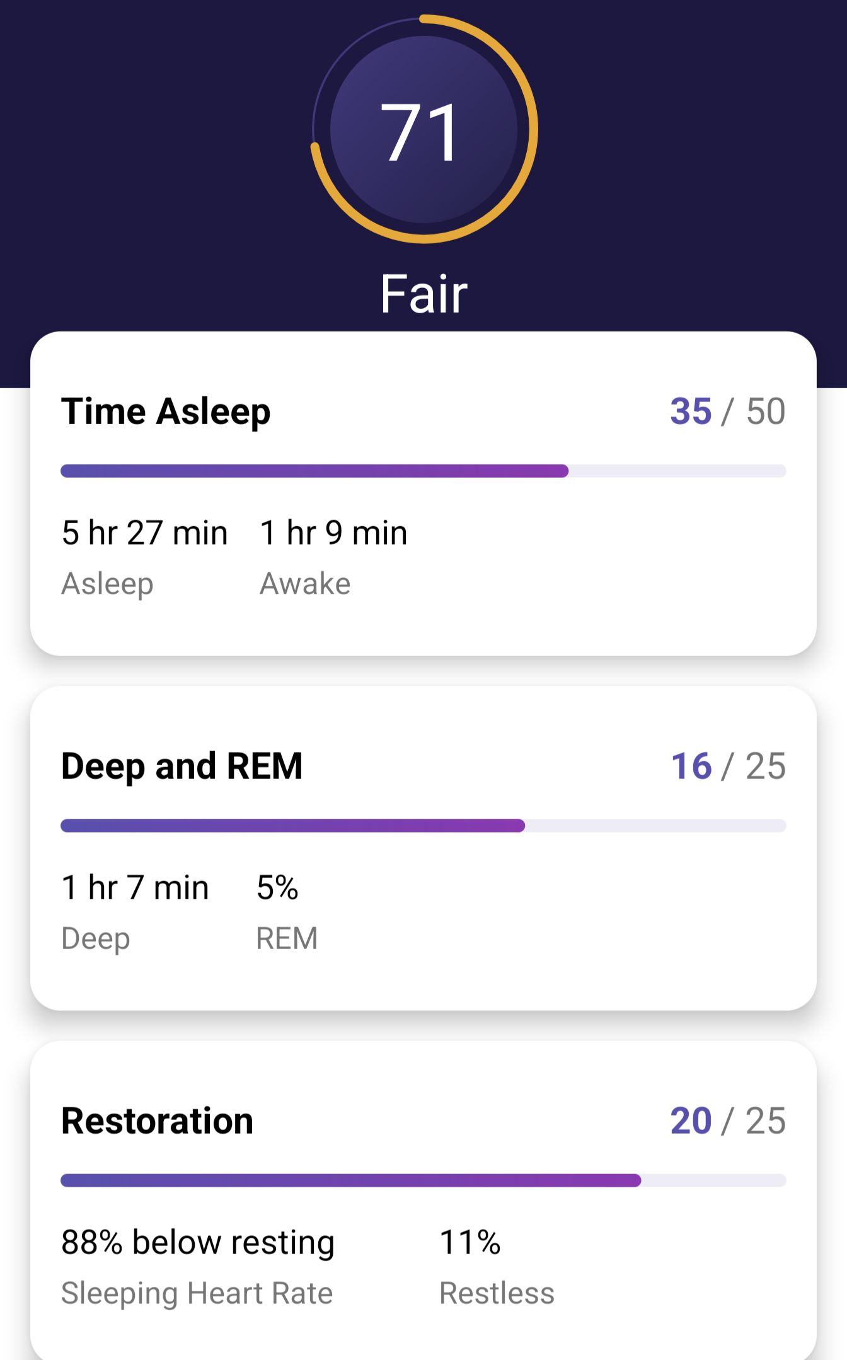Select the 5 hr 27 min Asleep value
The width and height of the screenshot is (847, 1360).
pyautogui.click(x=144, y=533)
